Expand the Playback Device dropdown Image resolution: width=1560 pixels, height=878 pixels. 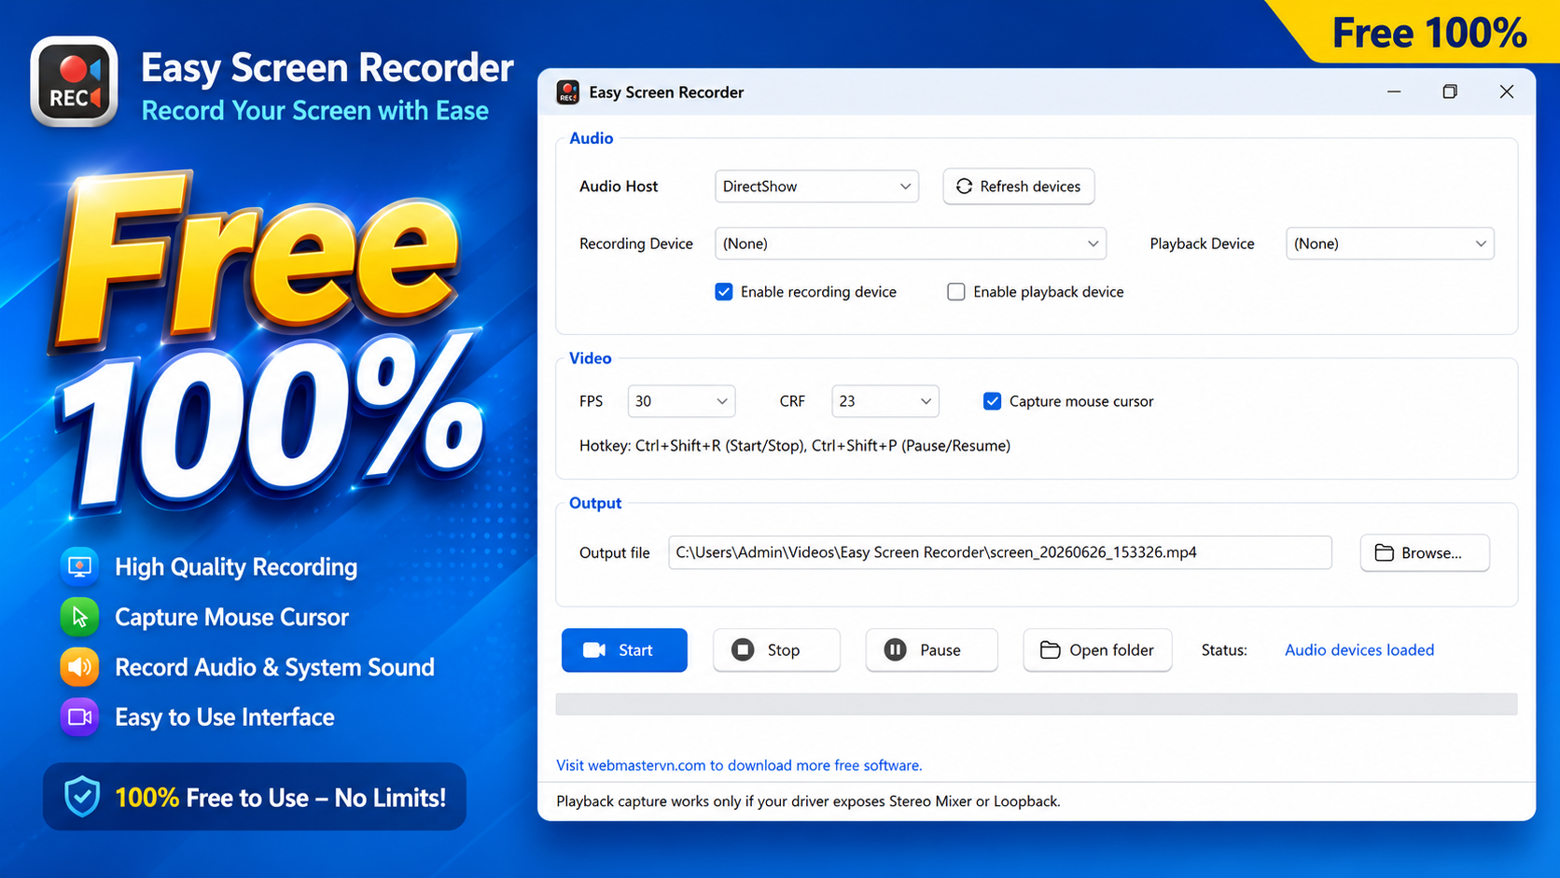click(x=1390, y=244)
